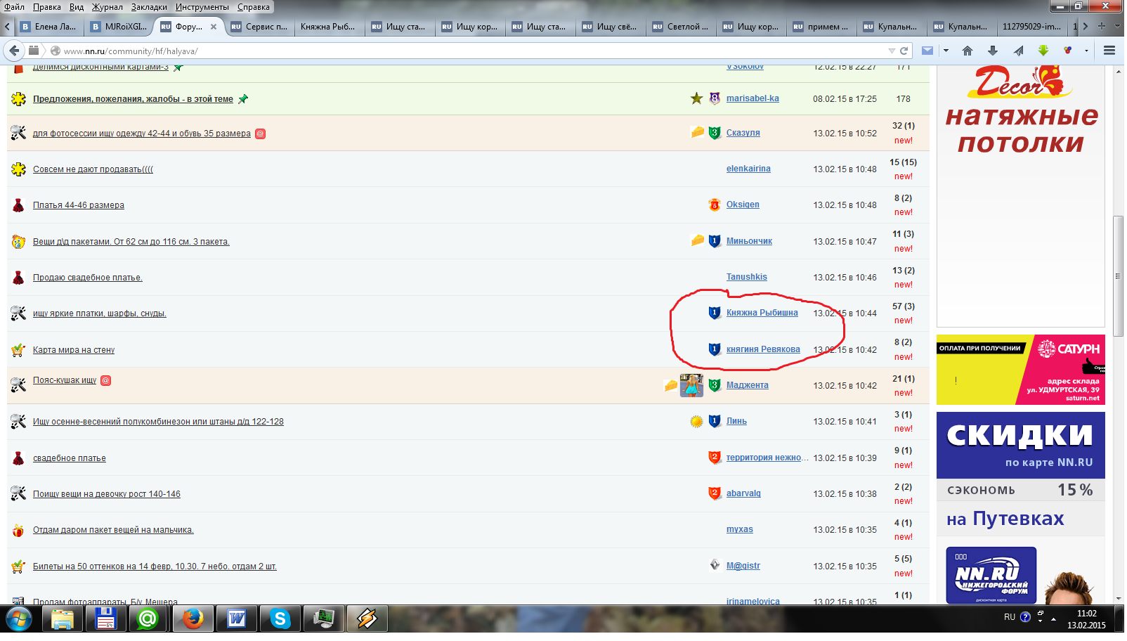This screenshot has width=1127, height=641.
Task: Click the green shield badge by Маджента
Action: click(x=715, y=385)
